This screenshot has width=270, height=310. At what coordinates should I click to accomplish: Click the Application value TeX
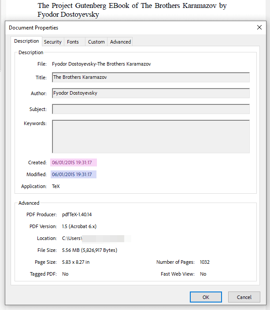coord(56,186)
